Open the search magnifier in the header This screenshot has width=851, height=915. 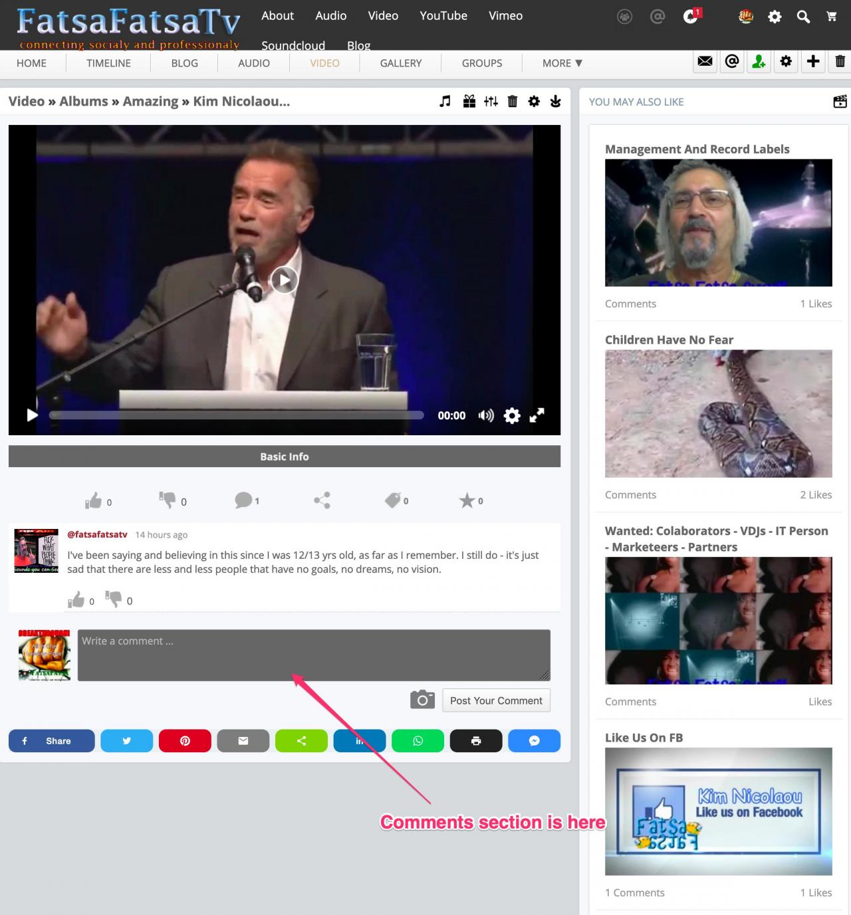[803, 17]
